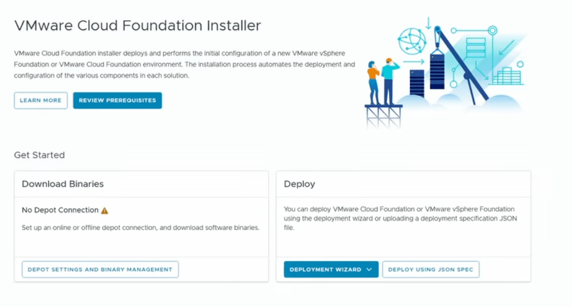Click the Deploy card header
Image resolution: width=572 pixels, height=307 pixels.
click(x=299, y=184)
